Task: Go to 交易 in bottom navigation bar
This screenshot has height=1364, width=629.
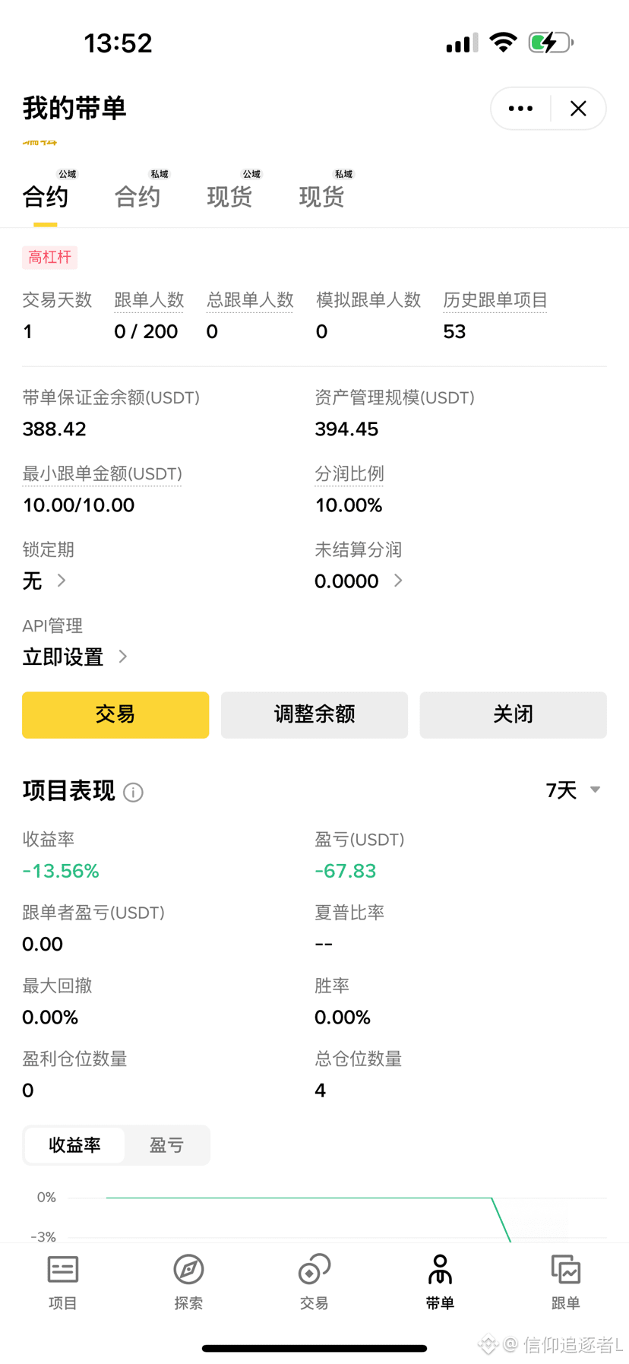Action: (314, 1271)
